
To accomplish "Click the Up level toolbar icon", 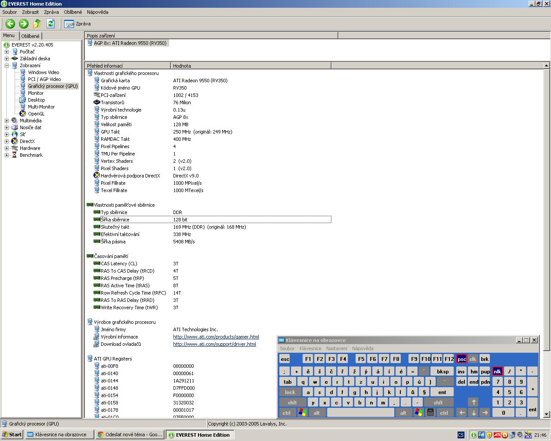I will coord(37,24).
